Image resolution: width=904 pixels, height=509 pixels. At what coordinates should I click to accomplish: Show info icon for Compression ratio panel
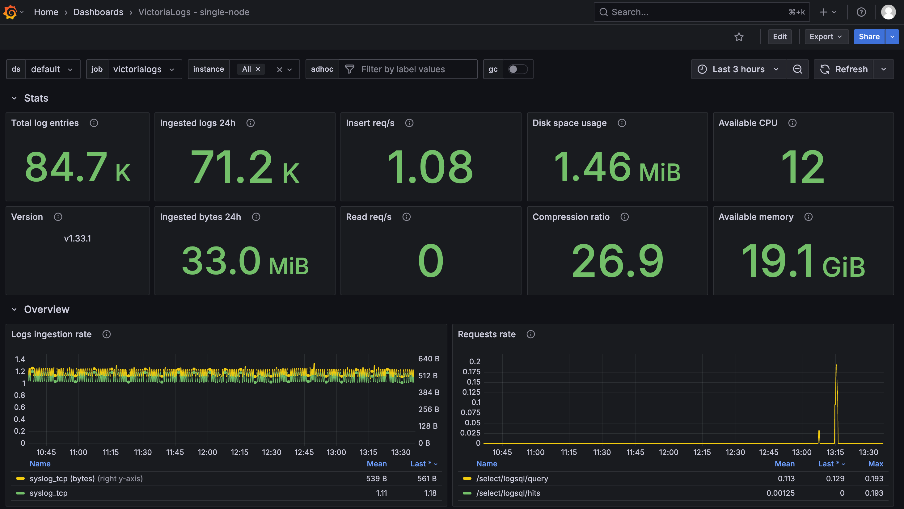pyautogui.click(x=624, y=217)
